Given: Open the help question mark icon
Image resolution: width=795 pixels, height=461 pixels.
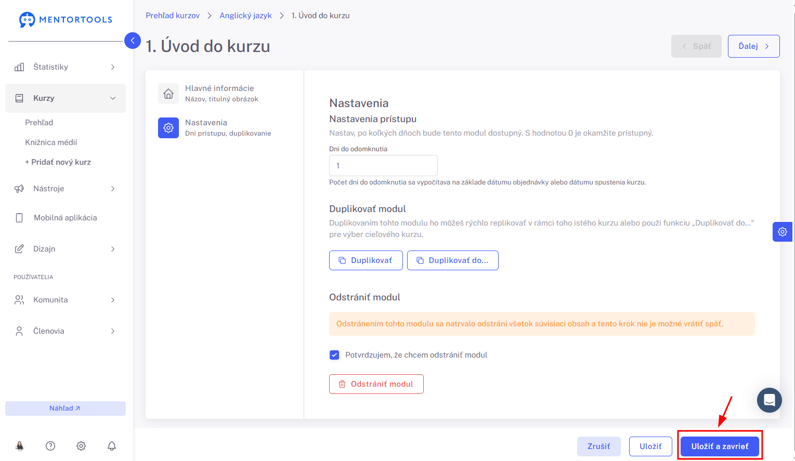Looking at the screenshot, I should click(50, 446).
